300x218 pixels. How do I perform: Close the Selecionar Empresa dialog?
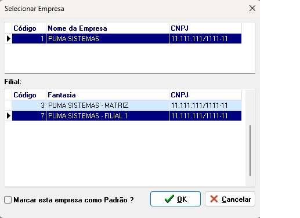252,8
